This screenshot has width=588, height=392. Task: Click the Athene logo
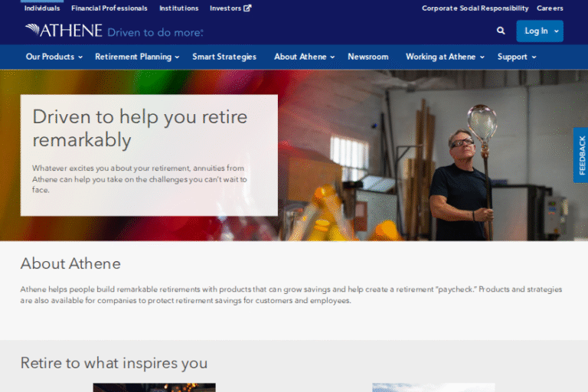point(64,31)
